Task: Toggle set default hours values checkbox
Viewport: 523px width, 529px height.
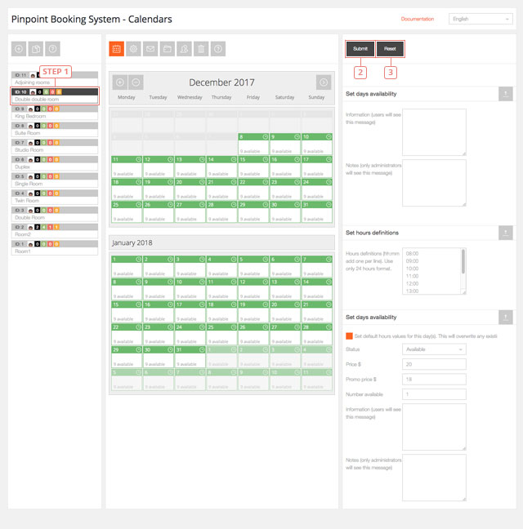Action: (349, 336)
